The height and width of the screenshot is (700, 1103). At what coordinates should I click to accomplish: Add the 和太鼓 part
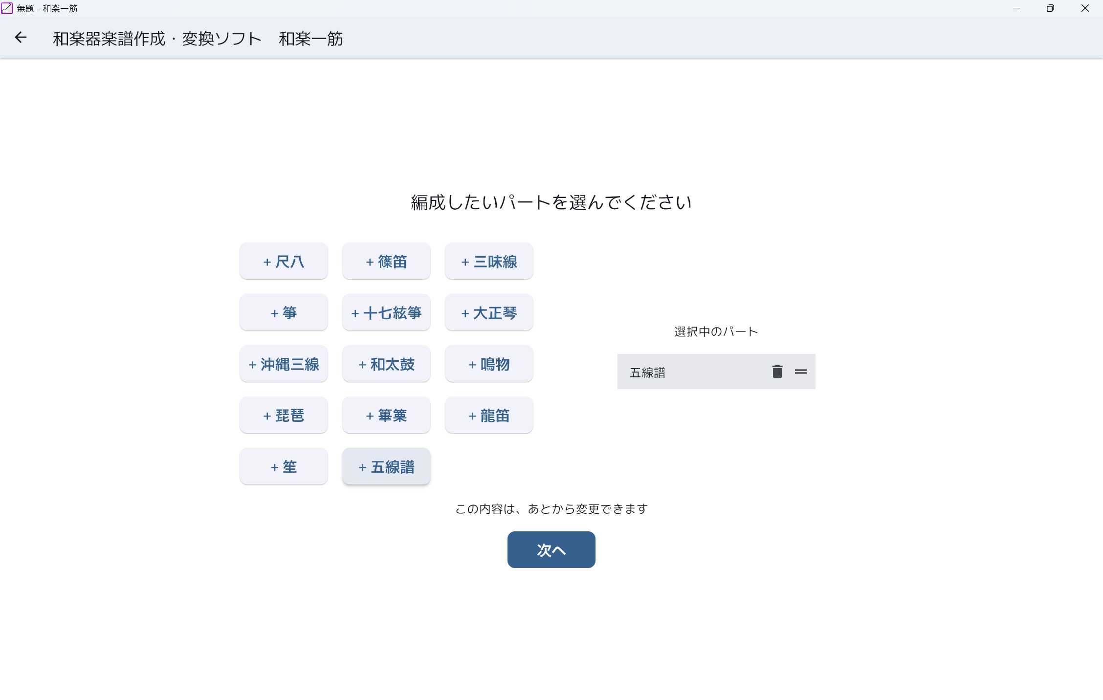pos(386,364)
